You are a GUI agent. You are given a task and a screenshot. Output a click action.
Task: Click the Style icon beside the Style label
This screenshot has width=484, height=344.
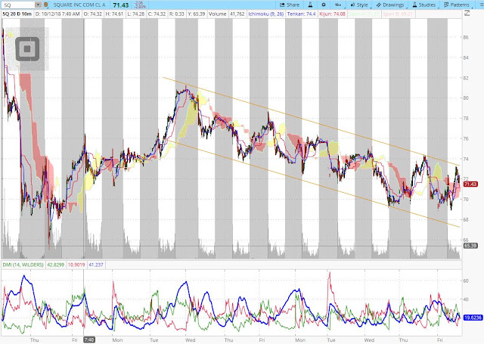[x=352, y=5]
